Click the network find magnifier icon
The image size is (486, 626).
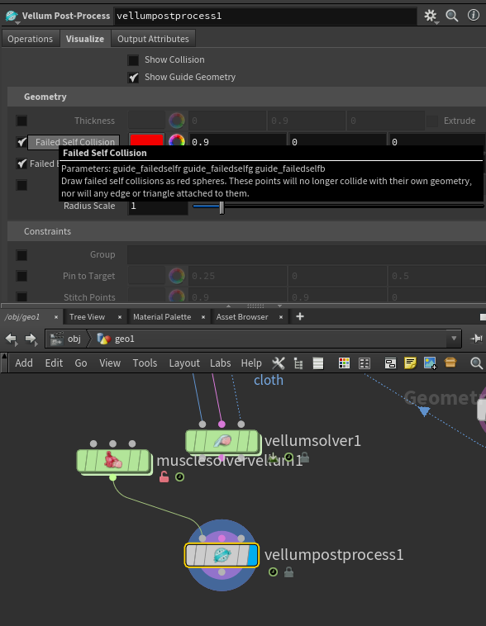pos(476,363)
